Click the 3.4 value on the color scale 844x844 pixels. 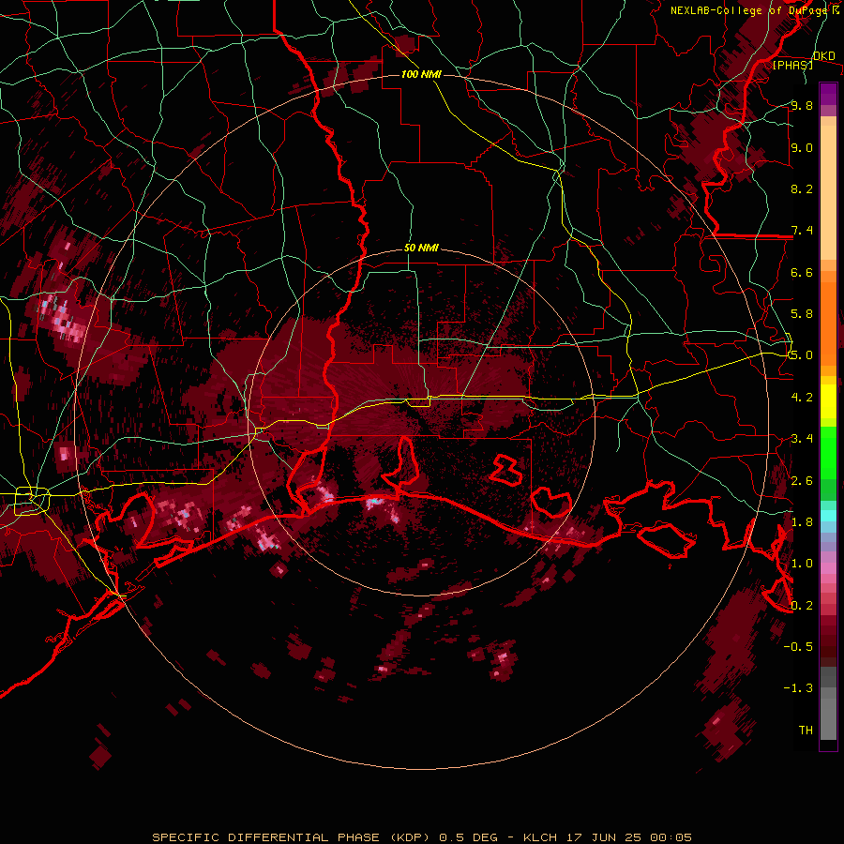pos(802,439)
